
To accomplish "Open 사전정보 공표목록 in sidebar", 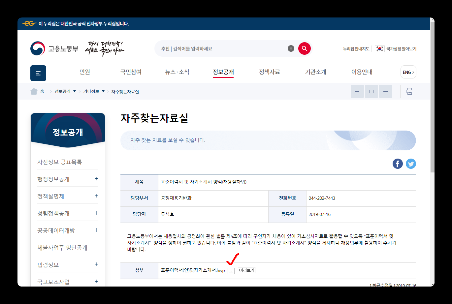I will [x=60, y=162].
